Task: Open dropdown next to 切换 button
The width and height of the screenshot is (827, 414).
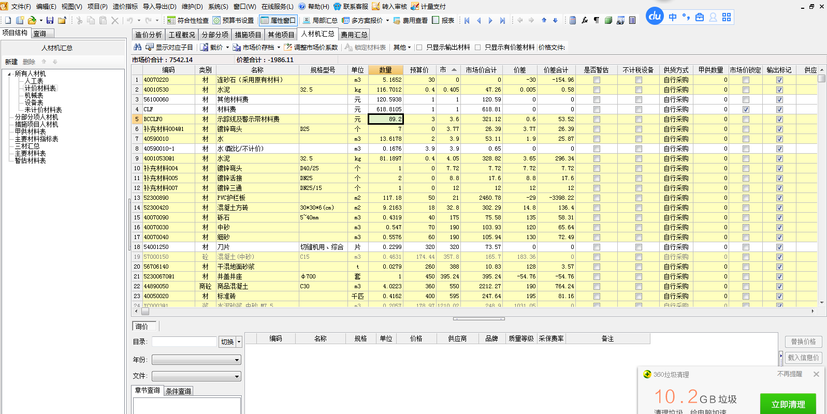Action: (x=239, y=342)
